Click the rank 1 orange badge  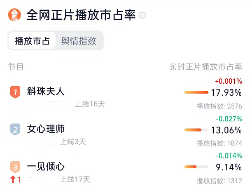pyautogui.click(x=15, y=92)
